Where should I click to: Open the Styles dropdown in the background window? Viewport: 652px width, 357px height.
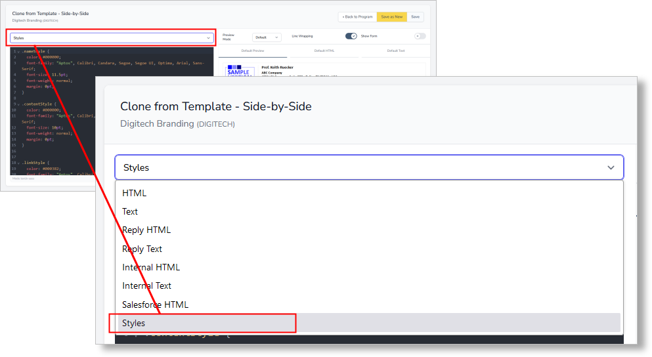point(112,38)
